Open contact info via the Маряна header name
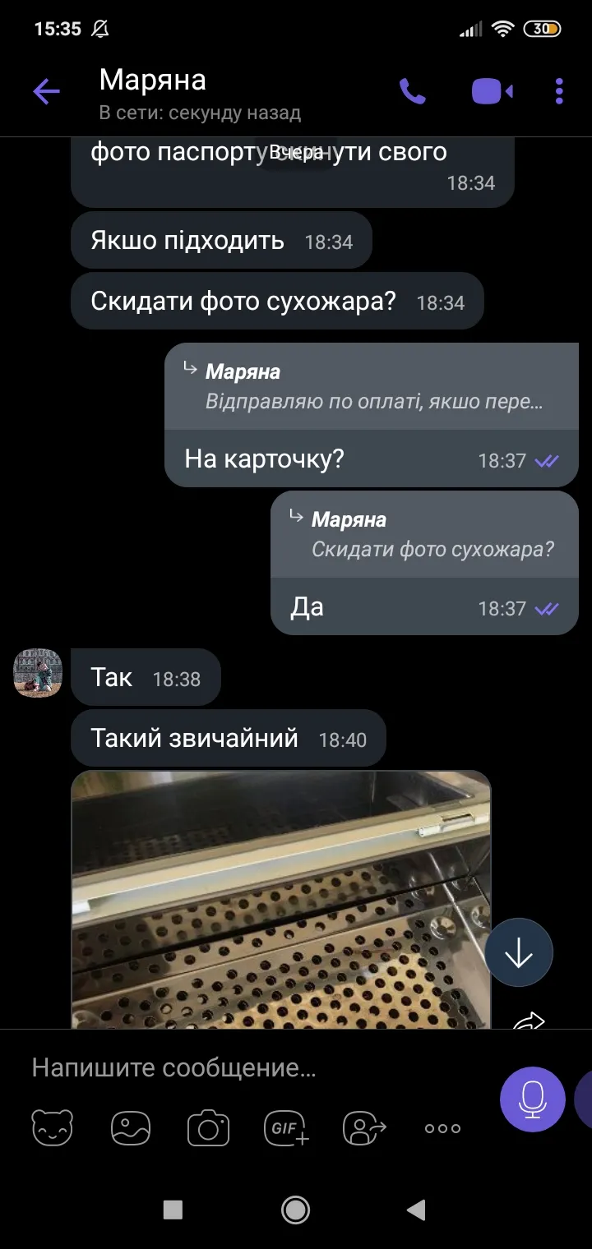Viewport: 592px width, 1249px height. click(x=152, y=81)
